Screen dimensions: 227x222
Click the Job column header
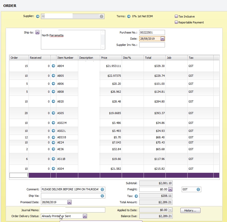point(176,58)
